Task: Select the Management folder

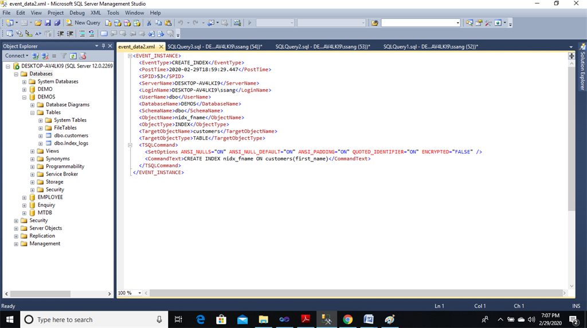Action: (45, 243)
